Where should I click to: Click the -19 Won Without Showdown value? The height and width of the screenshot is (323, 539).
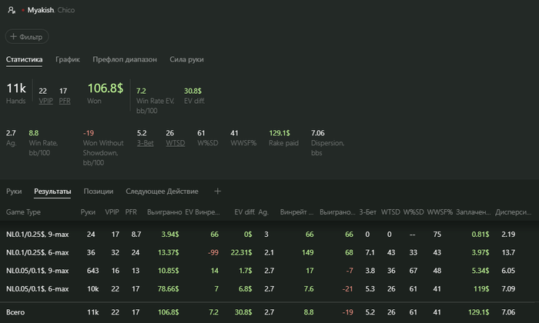[89, 133]
